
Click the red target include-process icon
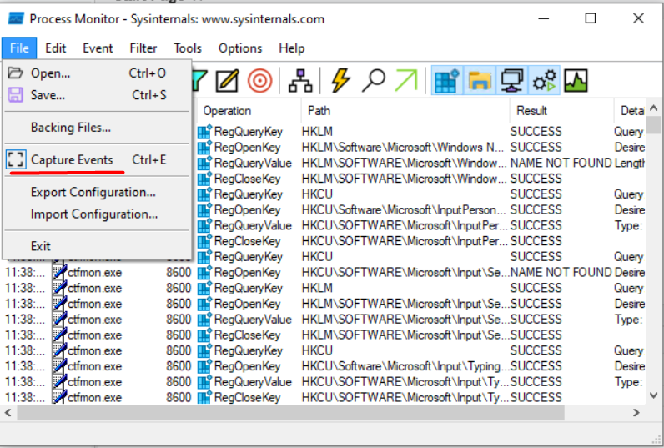[259, 80]
